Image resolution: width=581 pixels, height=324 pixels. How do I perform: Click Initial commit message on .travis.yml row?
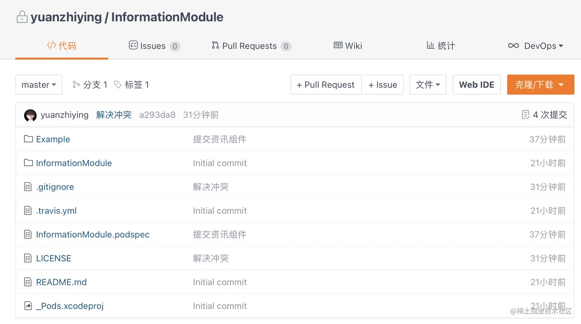220,211
